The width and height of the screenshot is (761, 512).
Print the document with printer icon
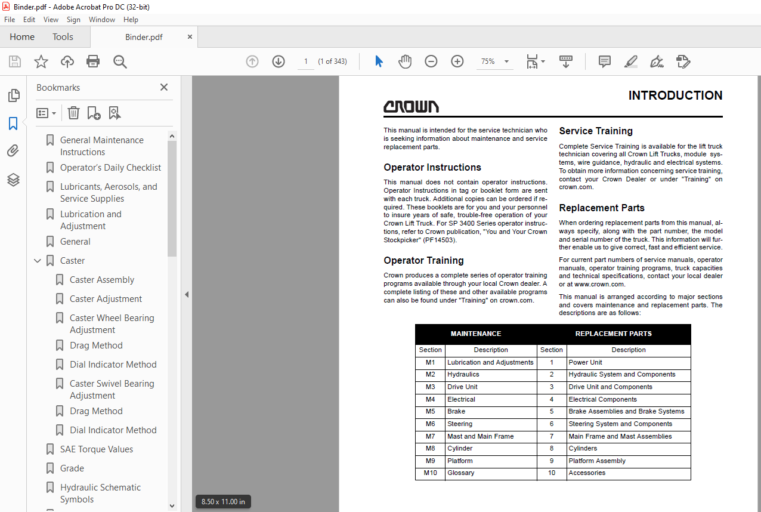point(93,61)
